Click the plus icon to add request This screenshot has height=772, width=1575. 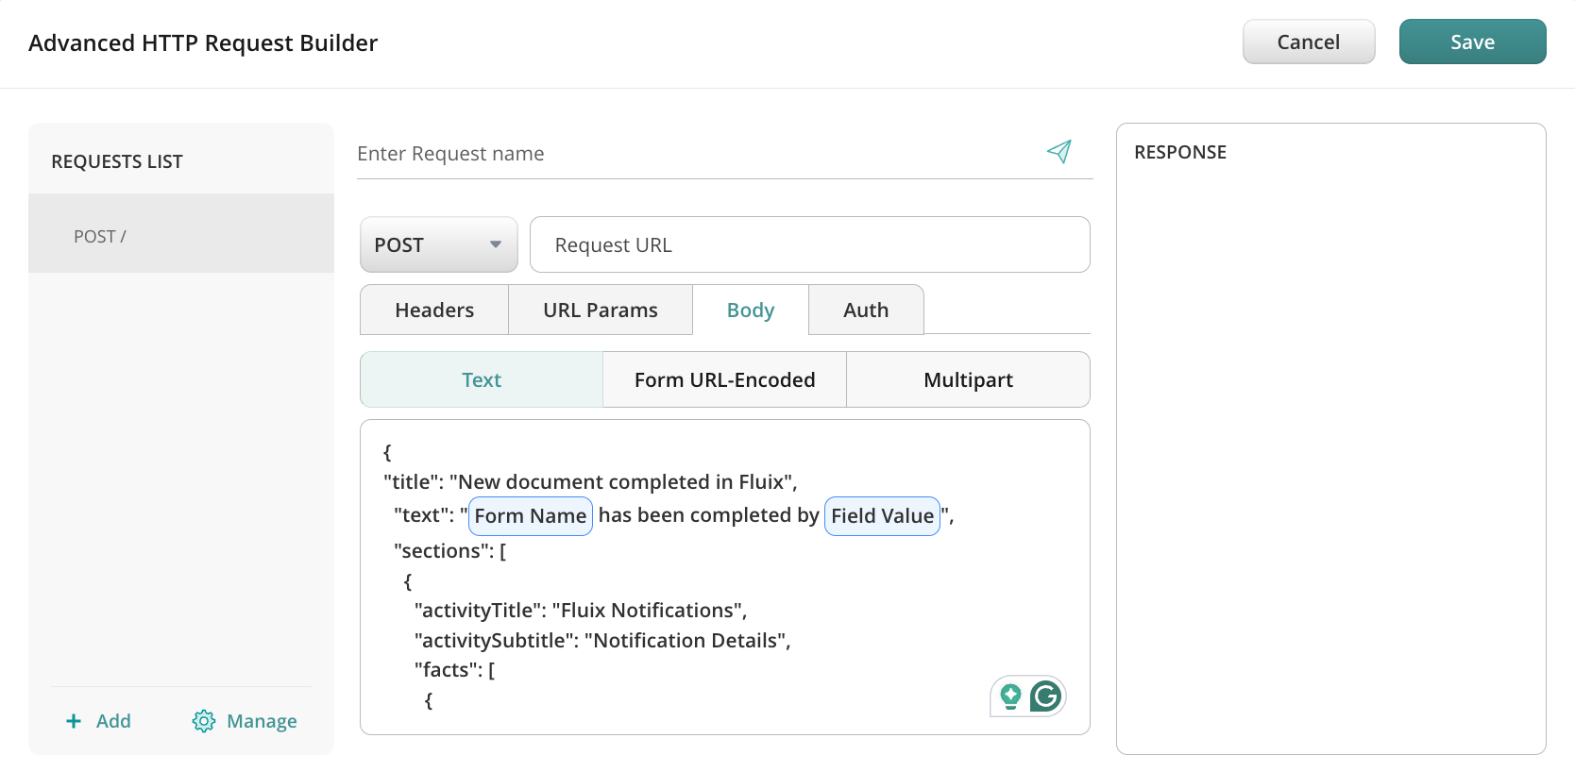pyautogui.click(x=74, y=721)
